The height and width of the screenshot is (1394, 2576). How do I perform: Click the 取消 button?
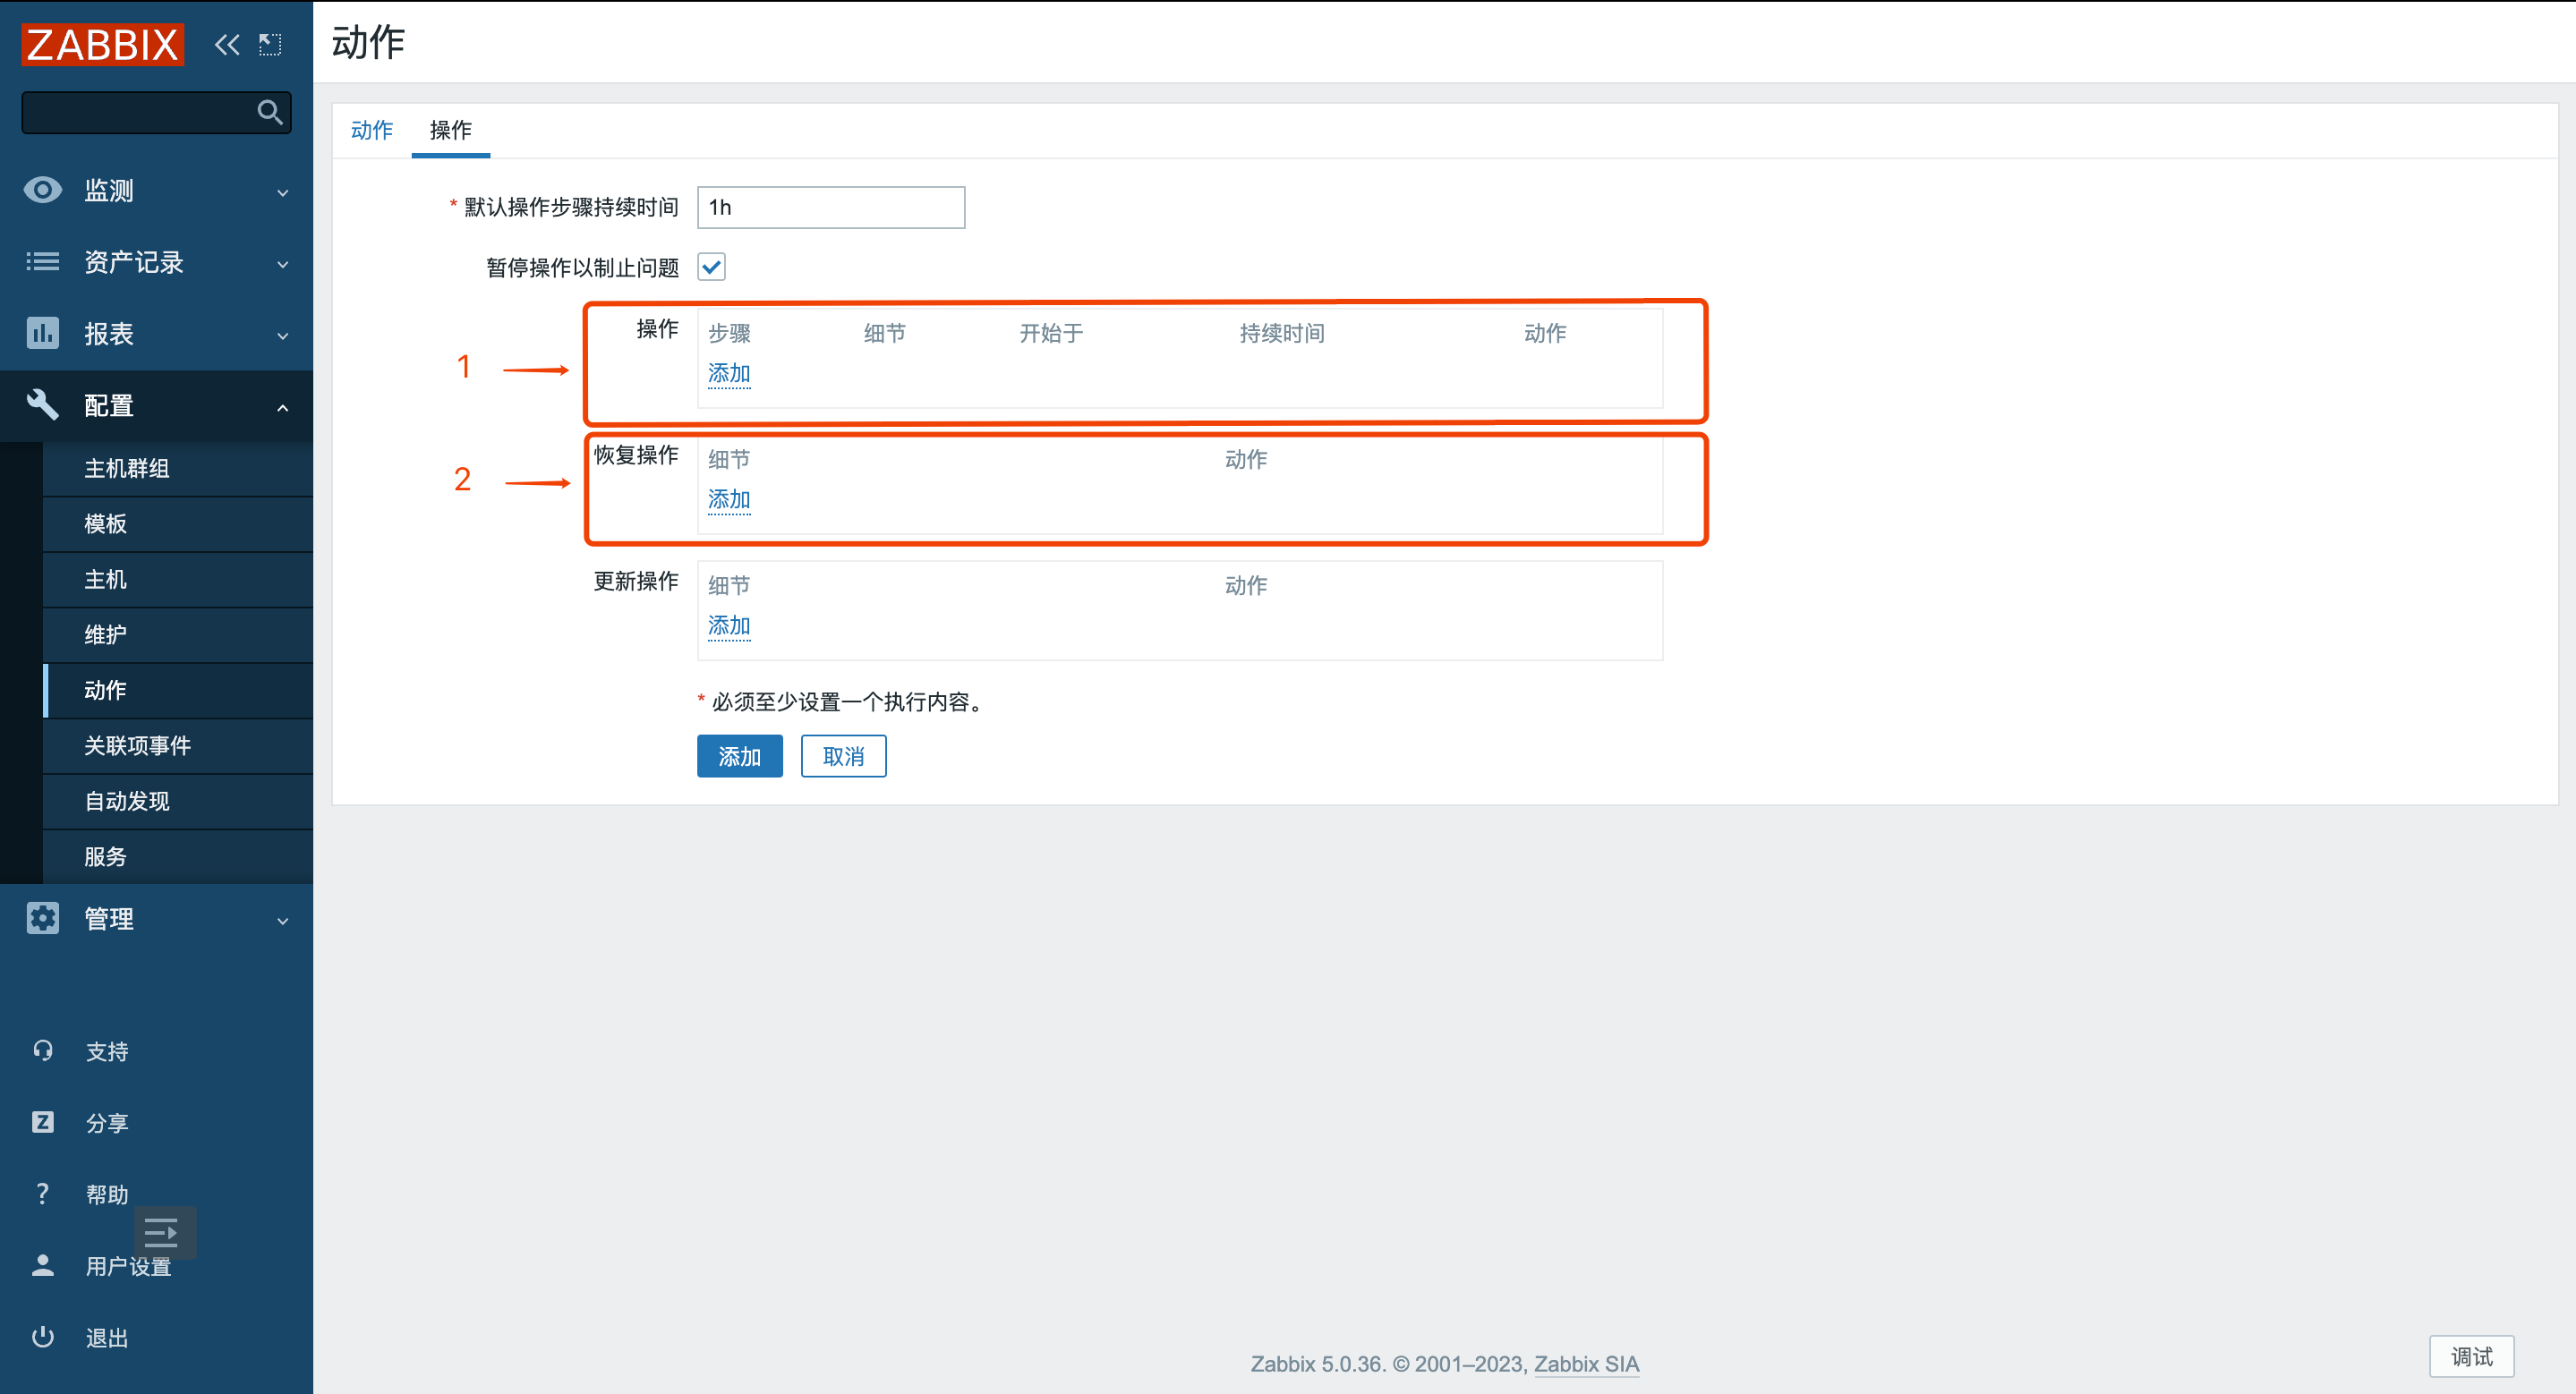(842, 756)
